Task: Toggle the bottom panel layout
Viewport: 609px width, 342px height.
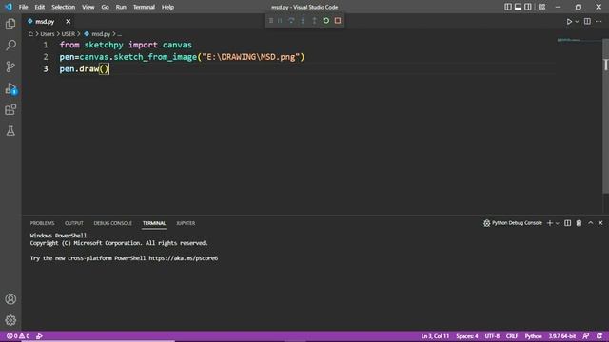Action: pyautogui.click(x=518, y=7)
